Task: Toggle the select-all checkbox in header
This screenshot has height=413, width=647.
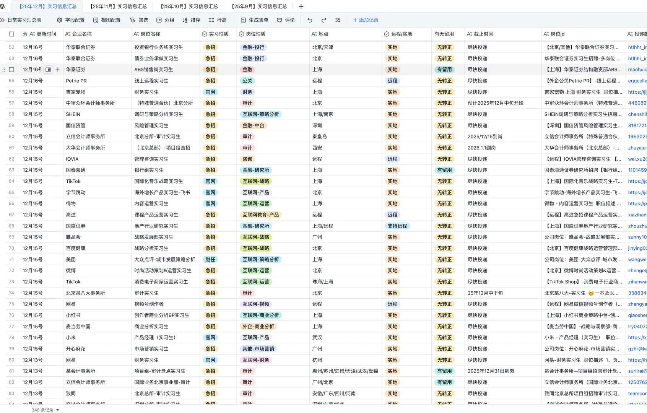Action: (x=11, y=34)
